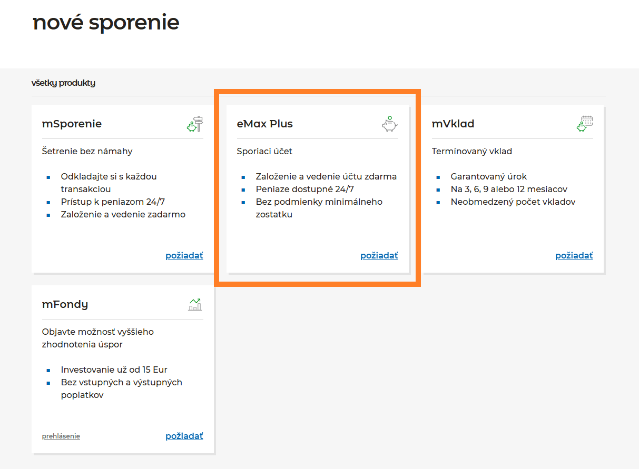Open the prehlásenie link in mFondy
This screenshot has width=639, height=469.
point(61,436)
